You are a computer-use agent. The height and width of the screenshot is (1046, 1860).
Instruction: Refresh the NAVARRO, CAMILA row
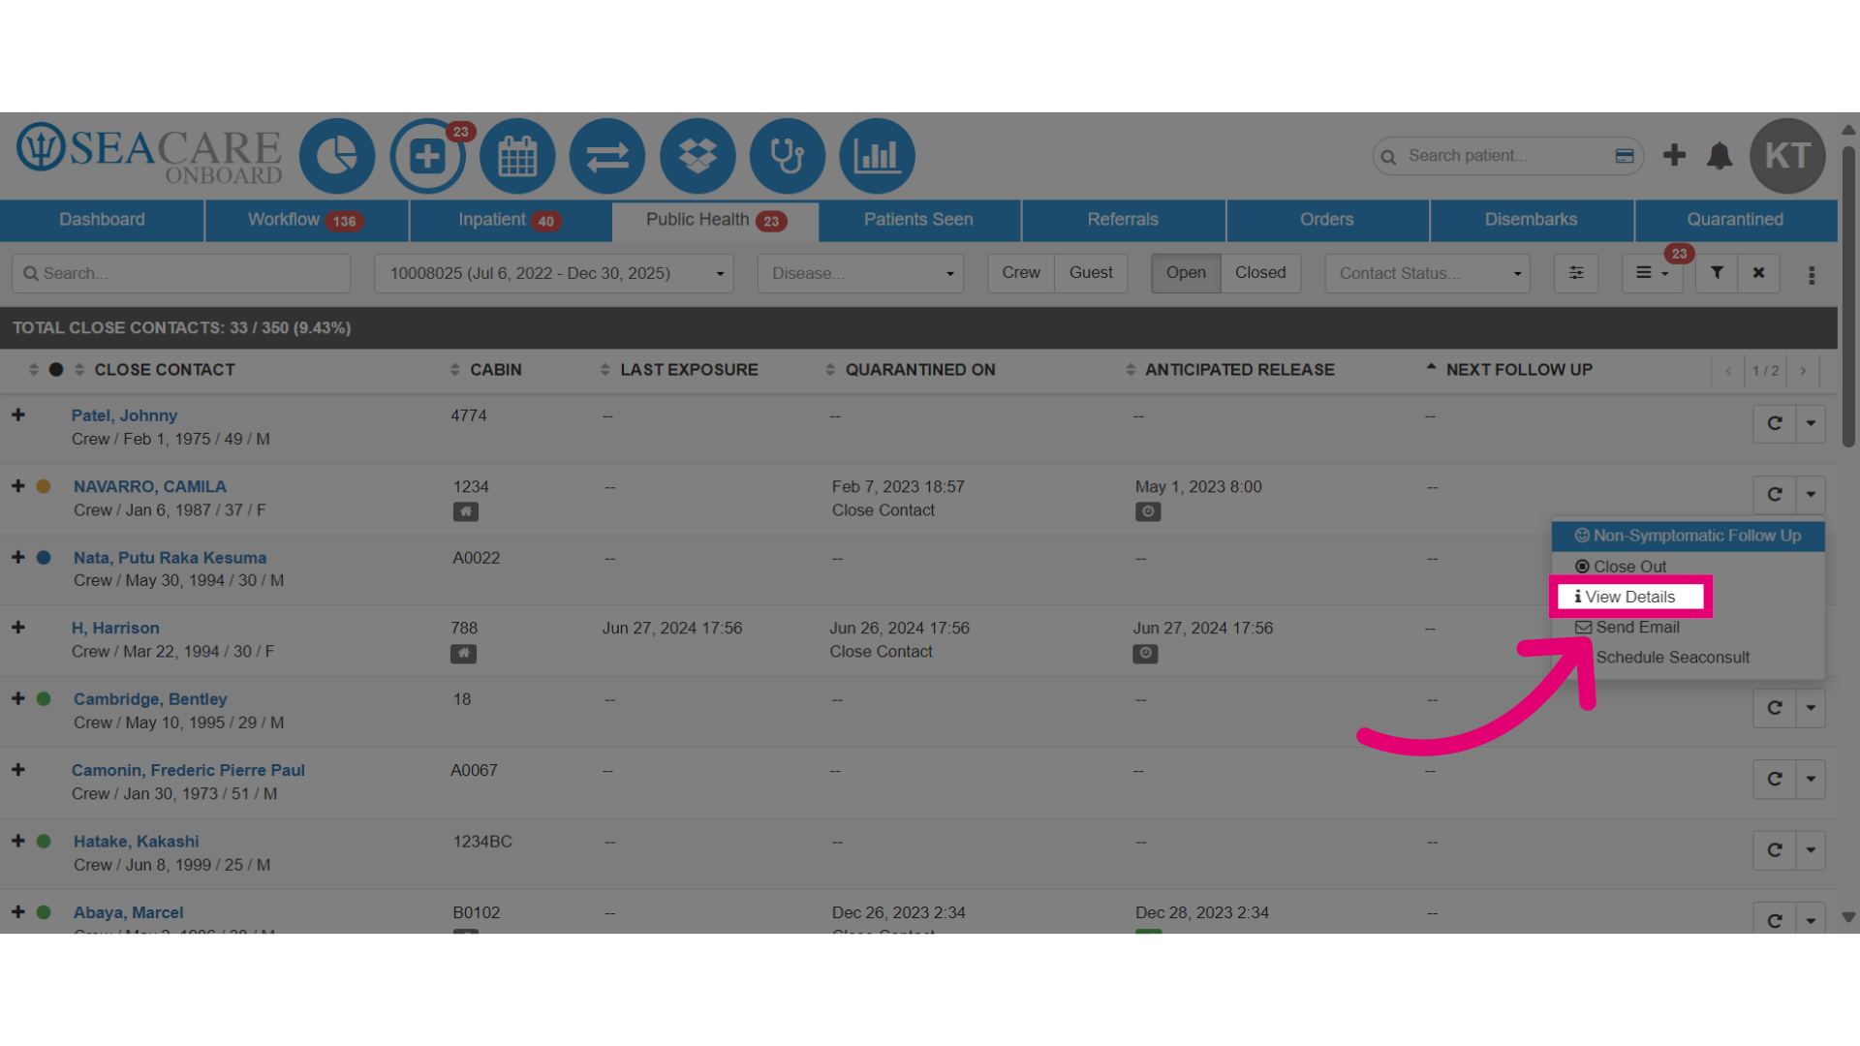pos(1775,494)
